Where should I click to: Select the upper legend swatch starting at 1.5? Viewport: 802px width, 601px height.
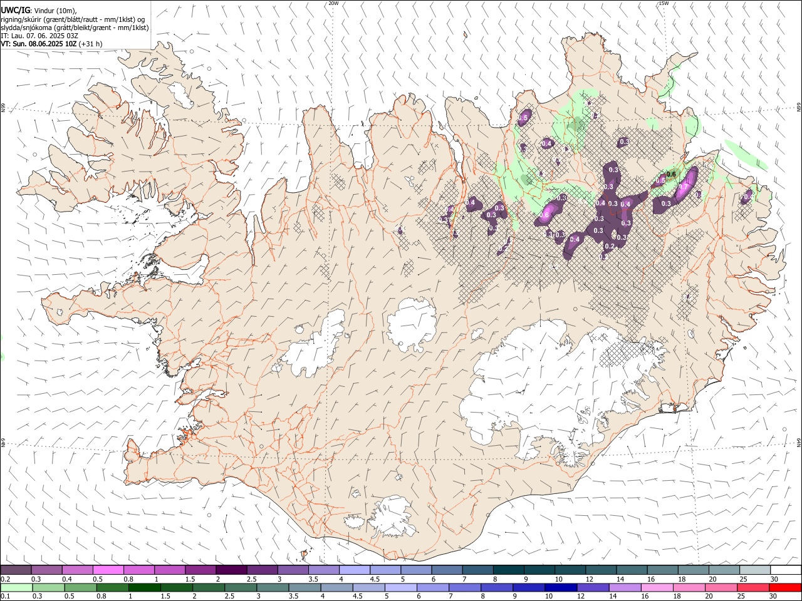tap(200, 570)
